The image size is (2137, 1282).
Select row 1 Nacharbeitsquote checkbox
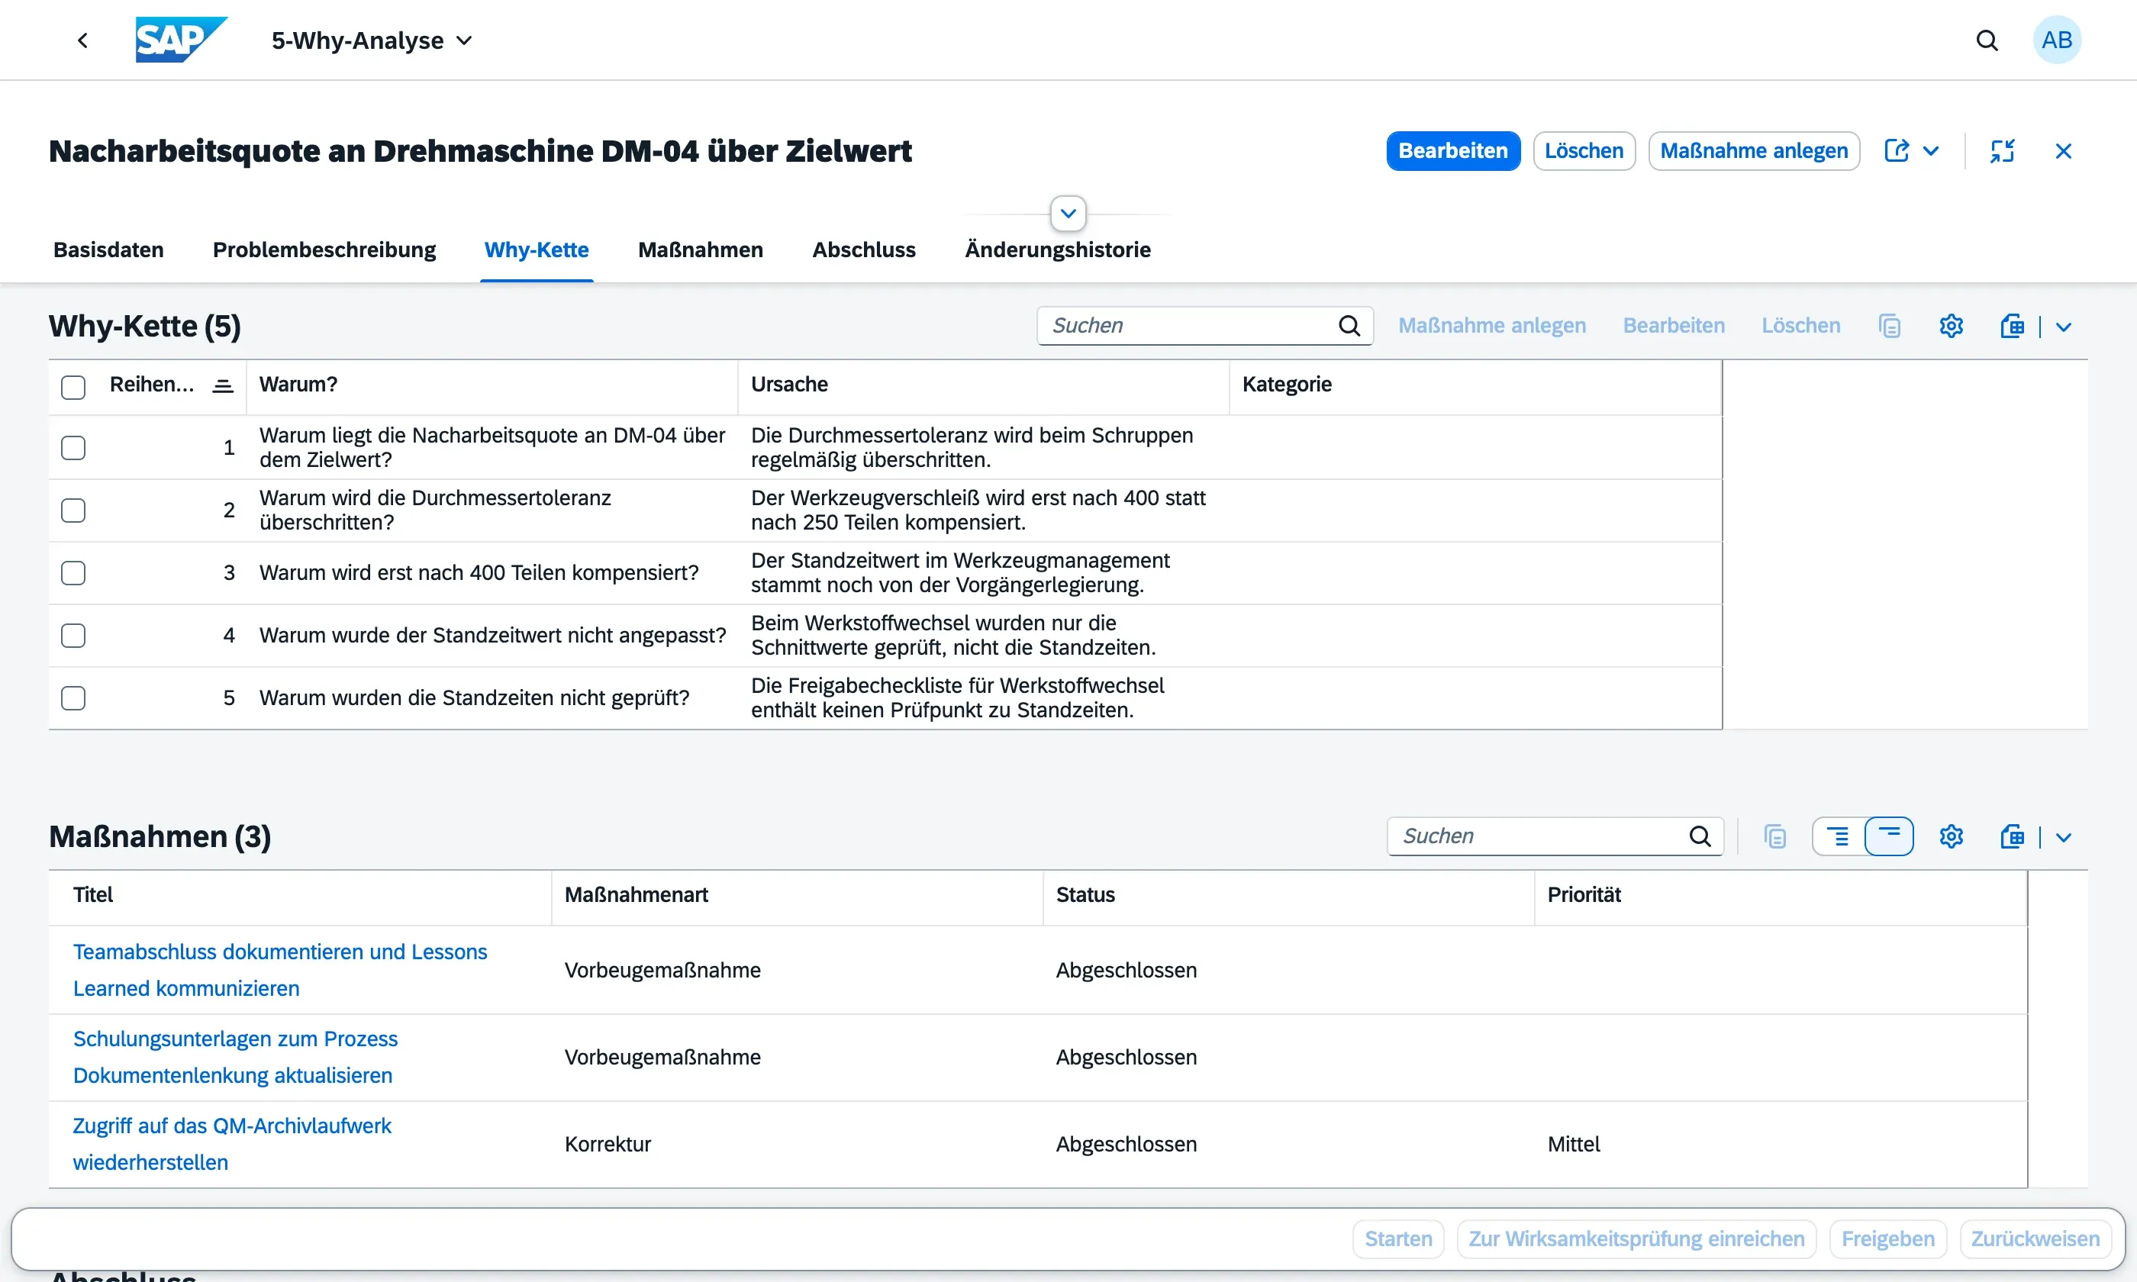point(73,447)
